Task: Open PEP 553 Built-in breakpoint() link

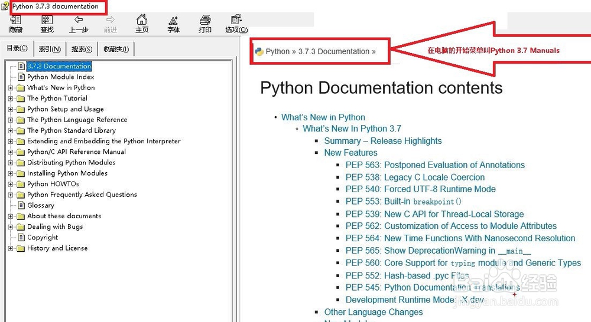Action: pyautogui.click(x=403, y=202)
